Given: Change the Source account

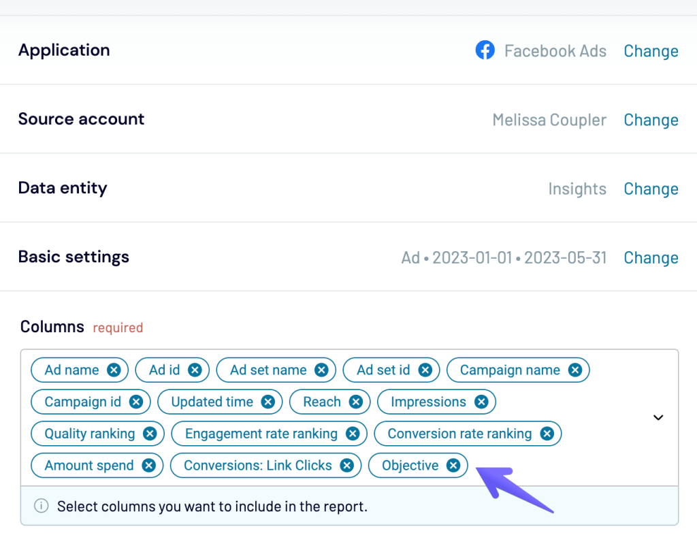Looking at the screenshot, I should 651,120.
